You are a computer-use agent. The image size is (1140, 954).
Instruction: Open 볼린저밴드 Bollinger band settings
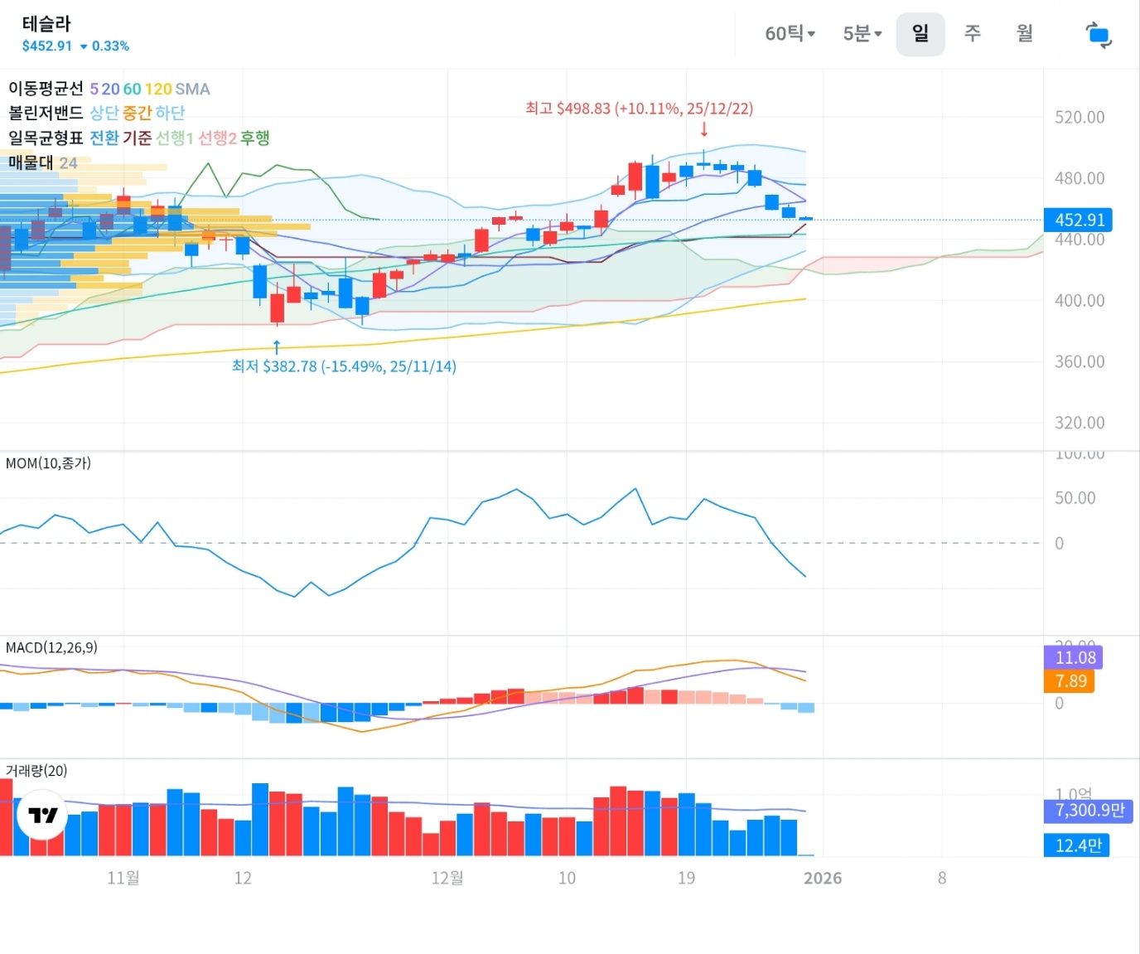[46, 113]
